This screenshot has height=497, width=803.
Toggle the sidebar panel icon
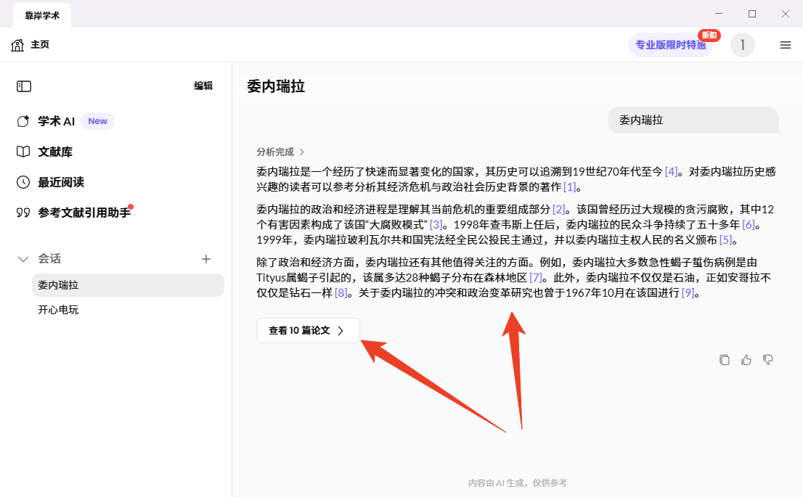point(24,86)
